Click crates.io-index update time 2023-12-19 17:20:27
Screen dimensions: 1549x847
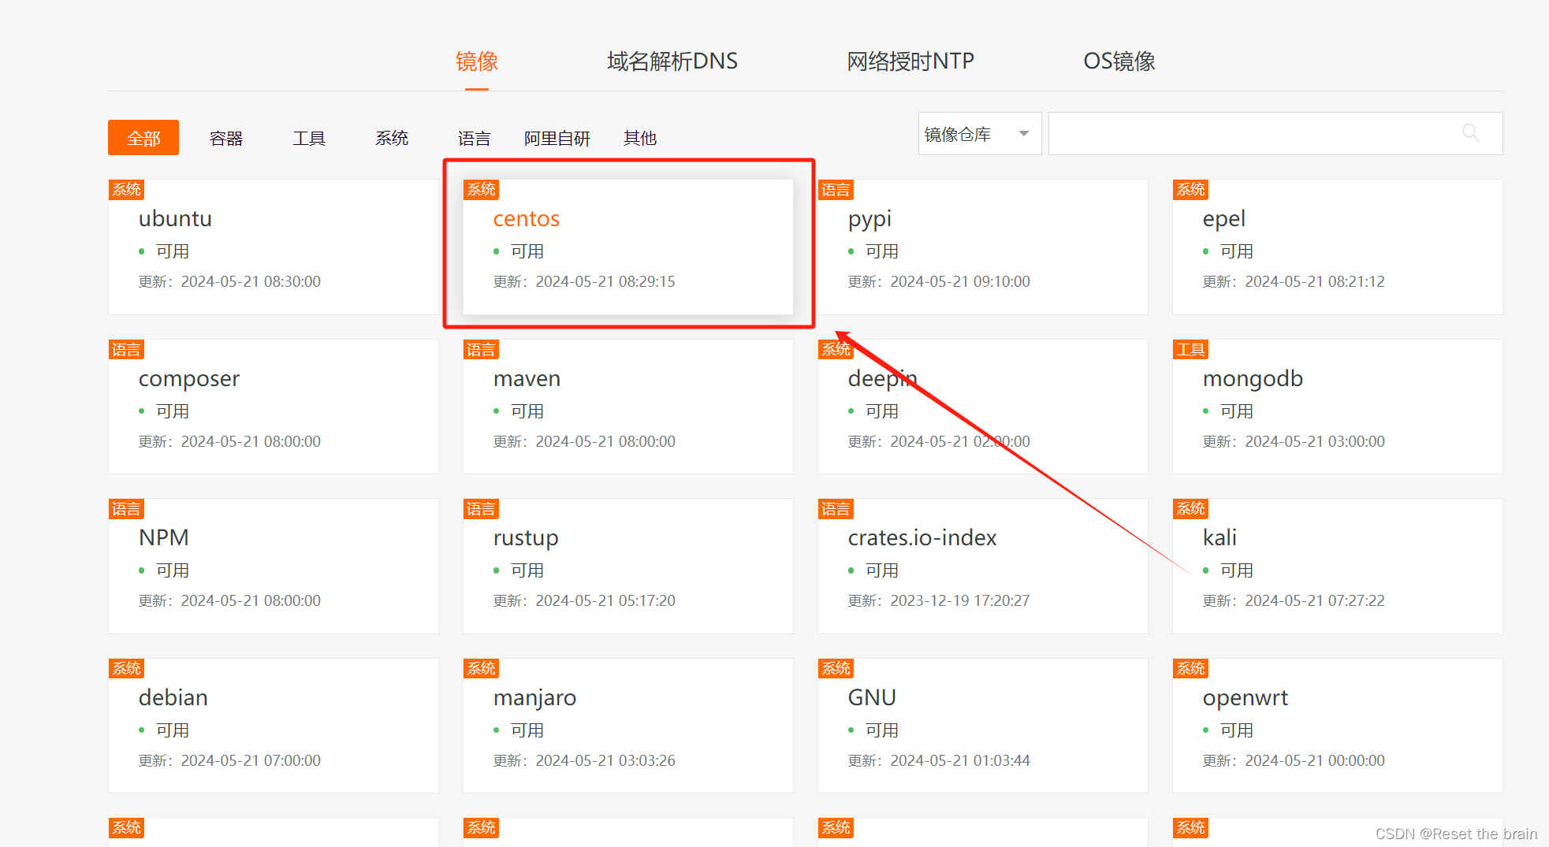point(960,600)
